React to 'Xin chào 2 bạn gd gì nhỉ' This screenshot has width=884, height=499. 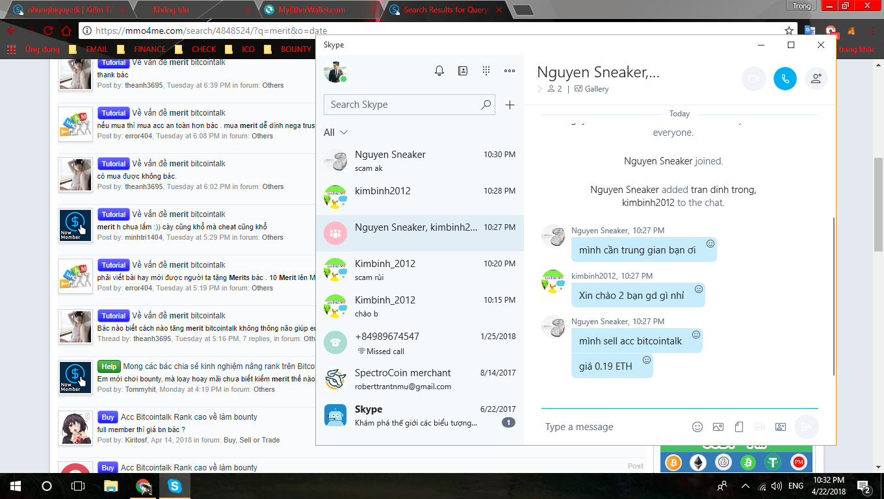click(699, 289)
